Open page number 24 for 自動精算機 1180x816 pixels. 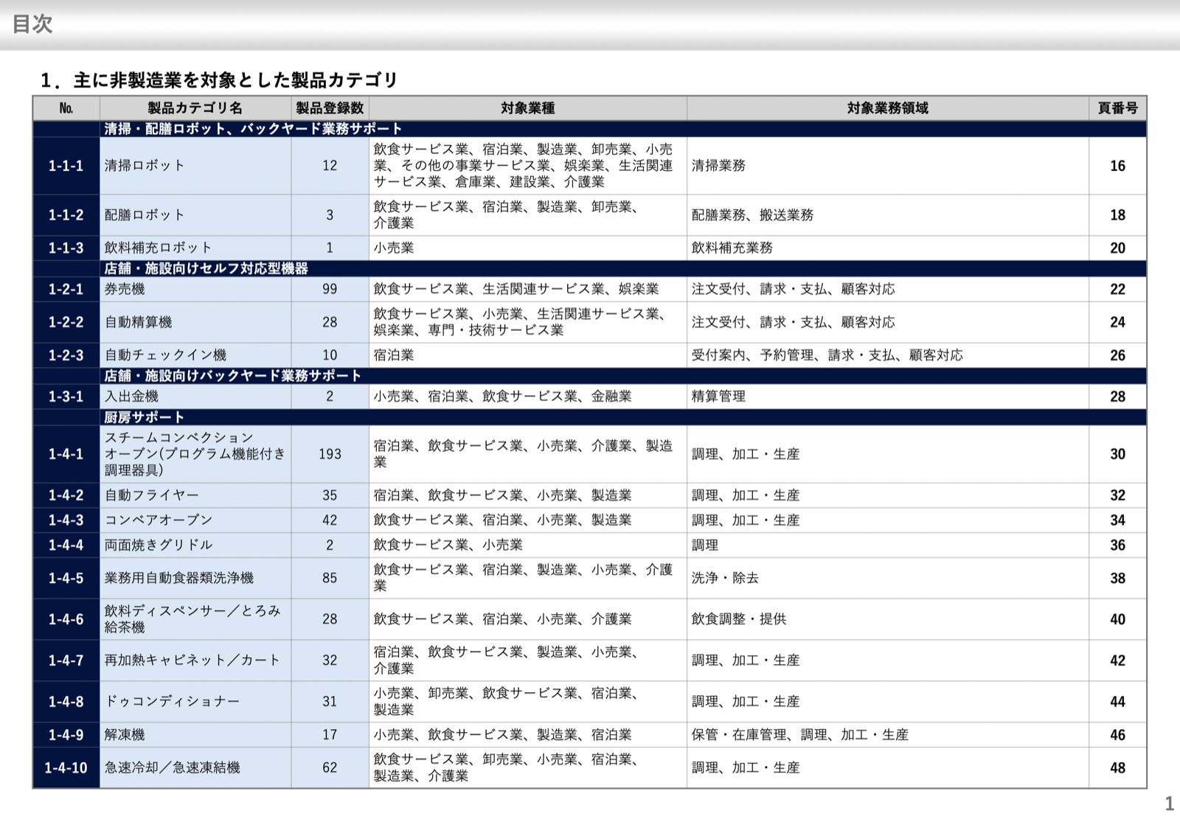pos(1117,322)
